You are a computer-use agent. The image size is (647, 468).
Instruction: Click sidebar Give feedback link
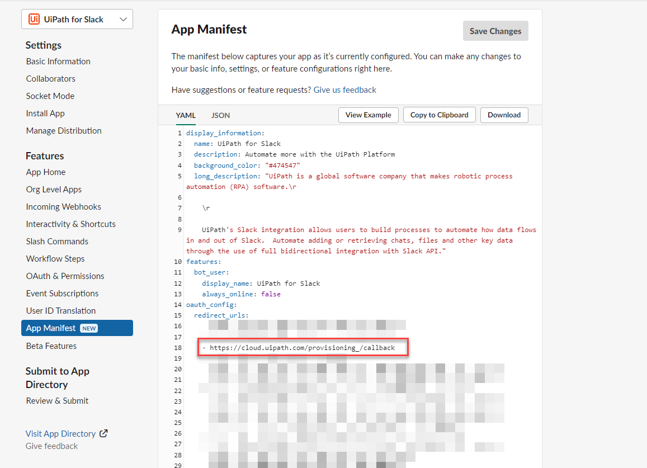click(x=51, y=446)
